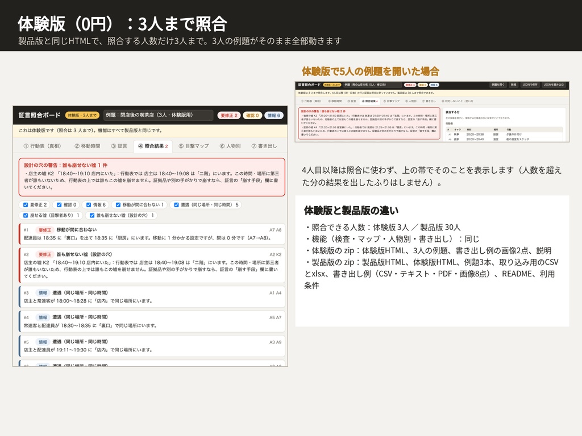
Task: Click the これは体験版です notice banner
Action: [x=150, y=131]
